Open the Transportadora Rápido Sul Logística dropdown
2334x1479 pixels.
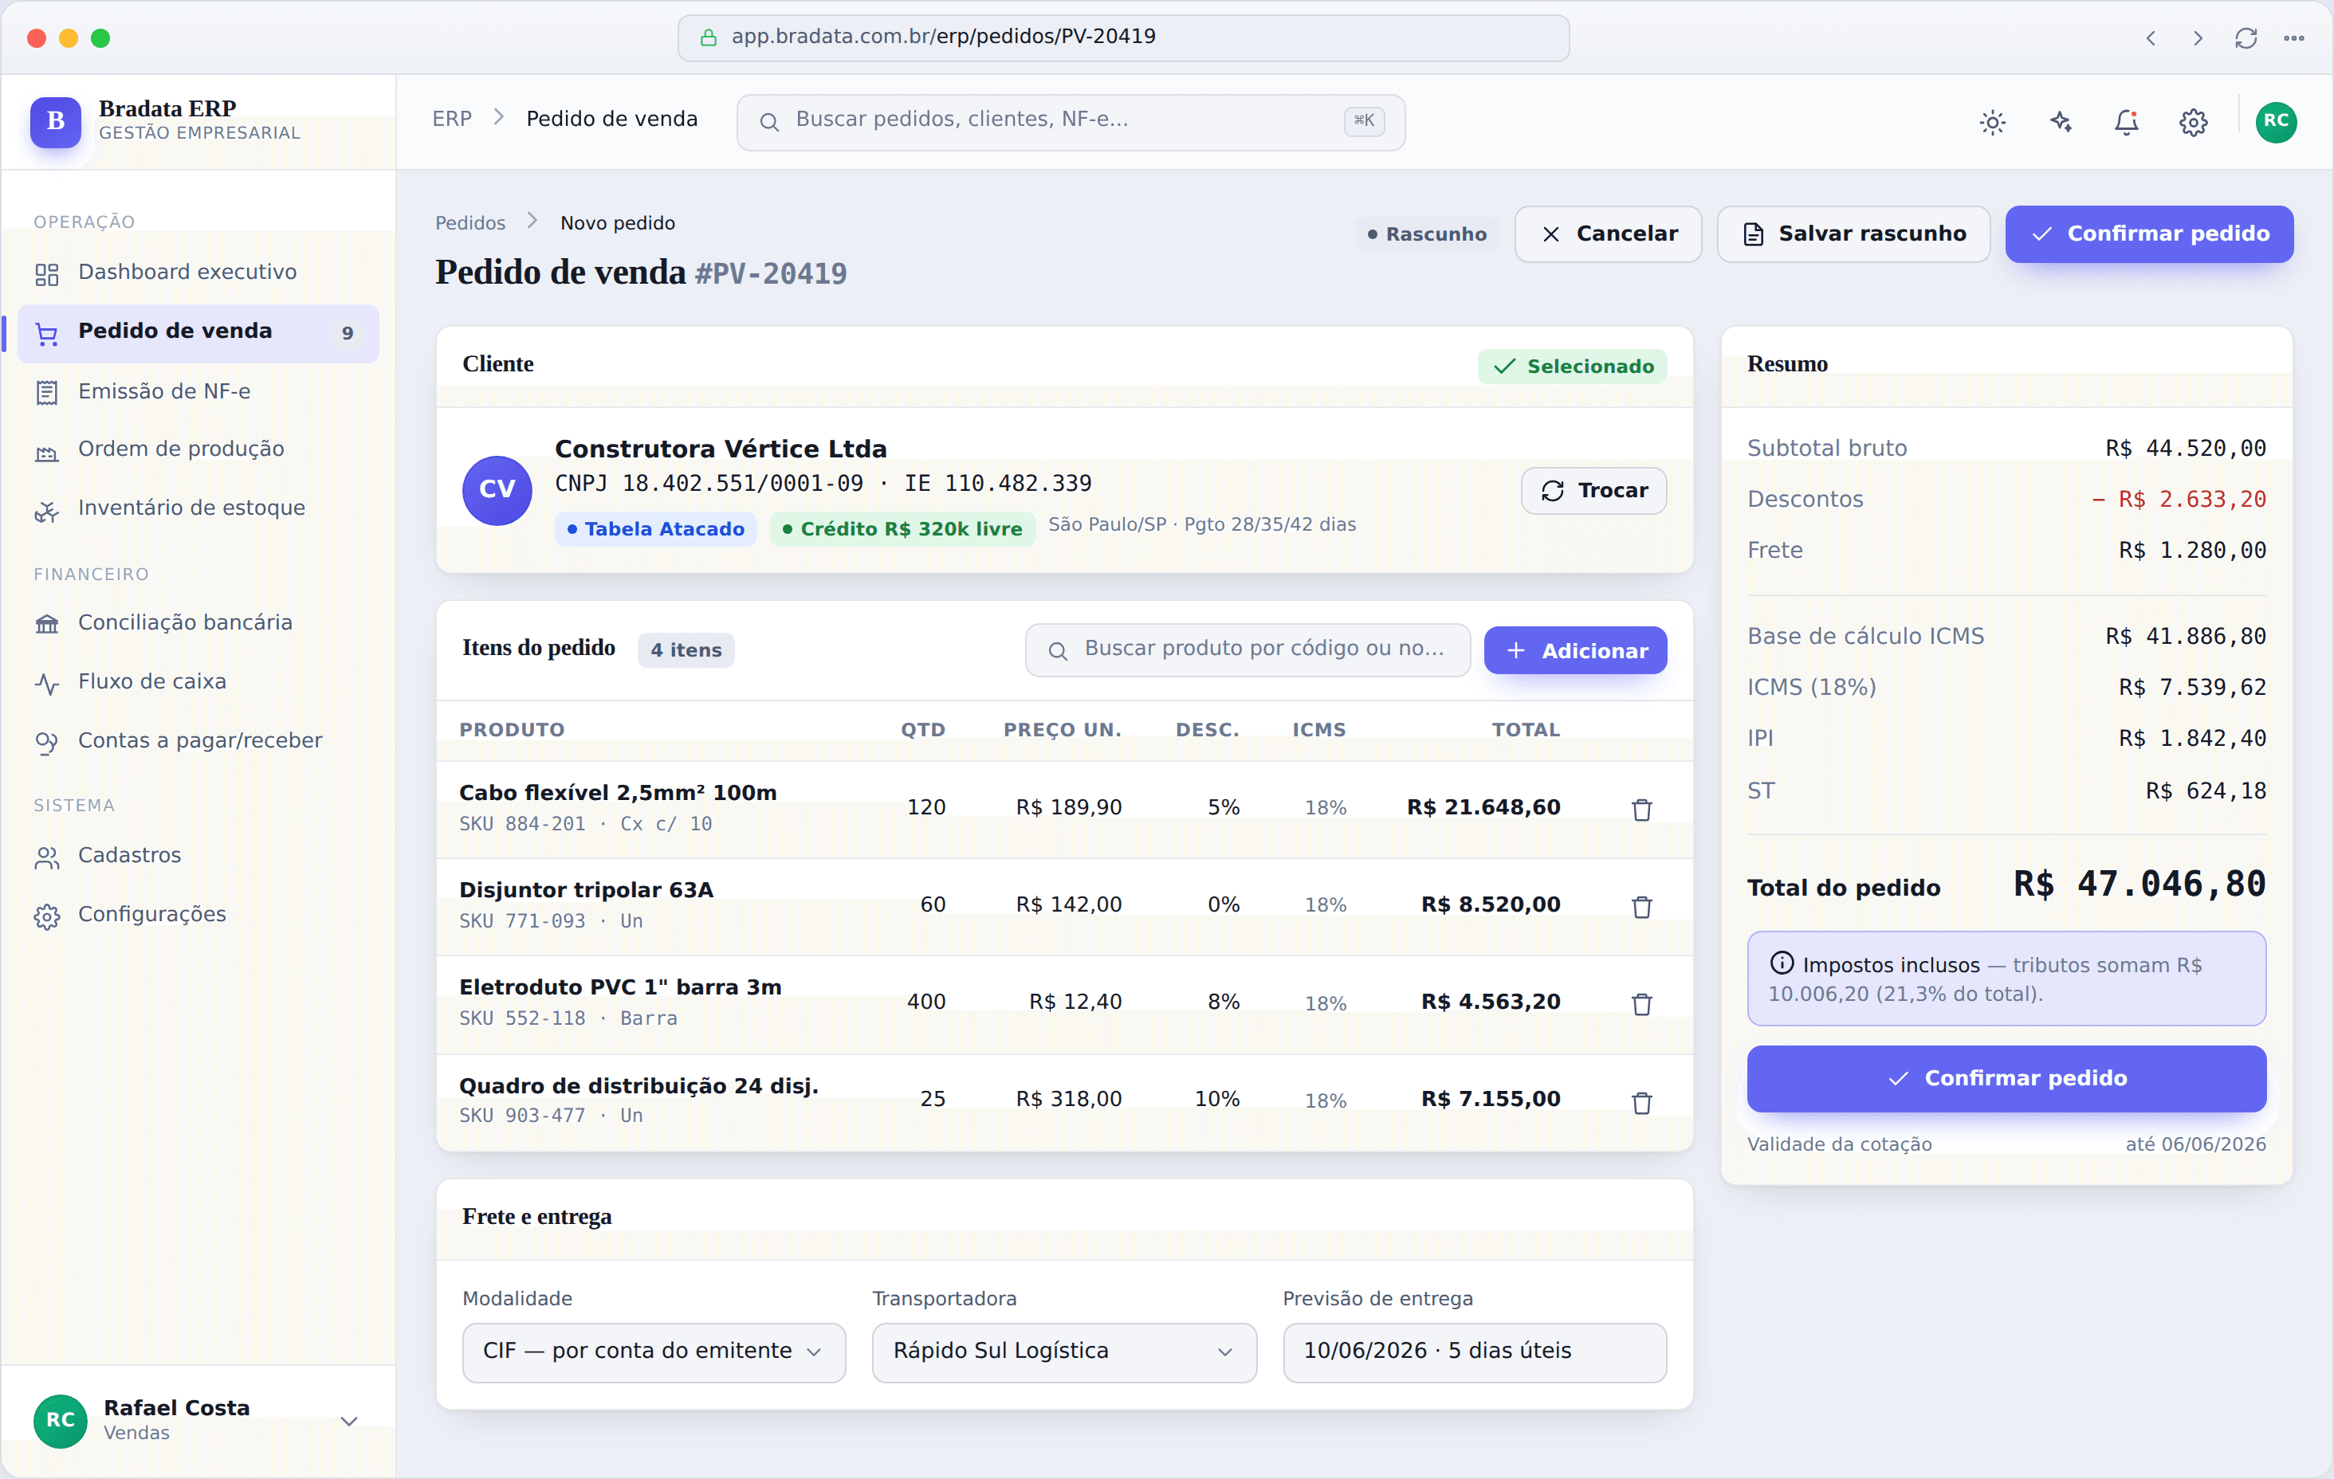[x=1064, y=1352]
